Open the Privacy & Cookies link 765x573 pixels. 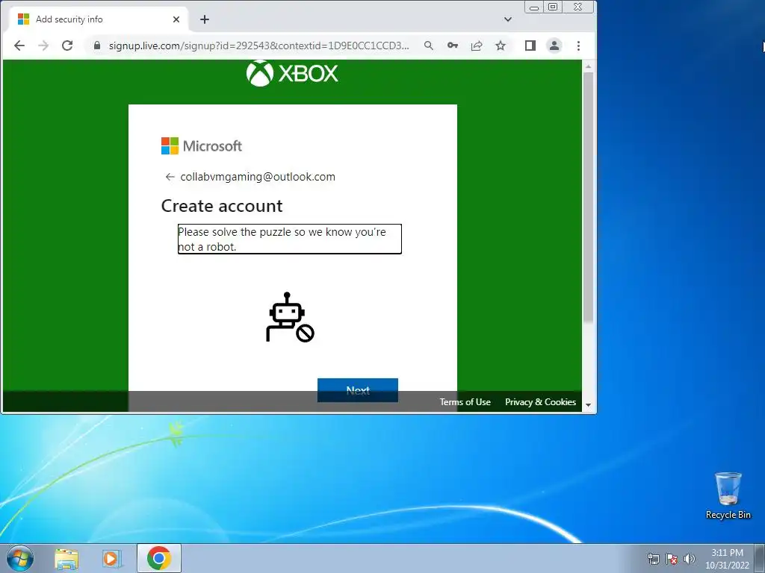coord(541,402)
